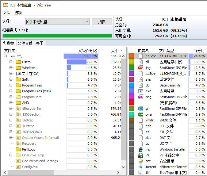Sort by the 父级百分比 column header
The height and width of the screenshot is (176, 207).
(79, 51)
